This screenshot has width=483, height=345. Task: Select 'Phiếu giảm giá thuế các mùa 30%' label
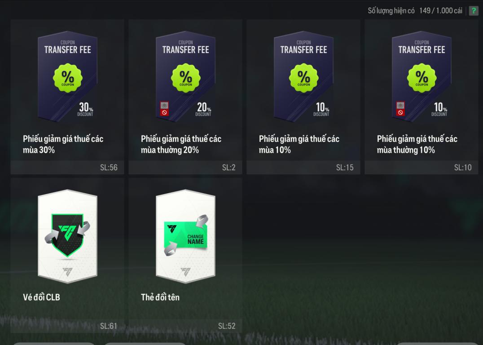click(x=63, y=144)
